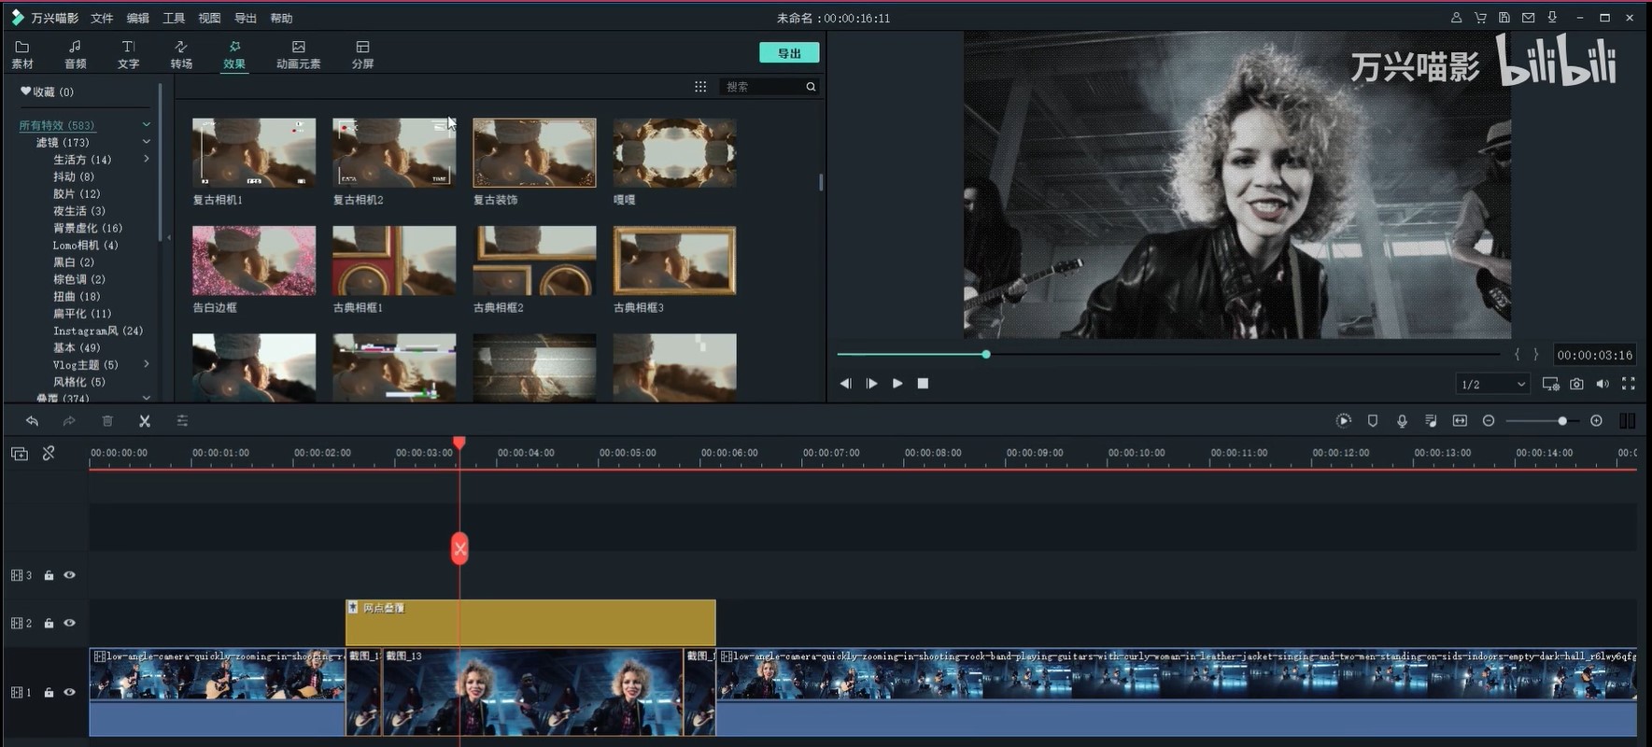Click the timeline zoom slider handle
Screen dimensions: 1652x747
click(1562, 421)
